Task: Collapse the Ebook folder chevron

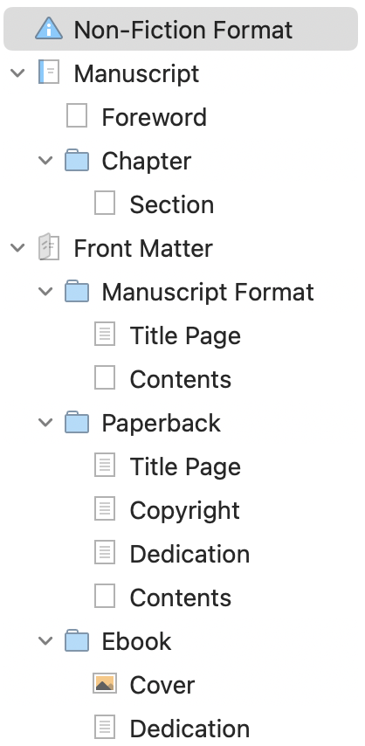Action: tap(45, 641)
